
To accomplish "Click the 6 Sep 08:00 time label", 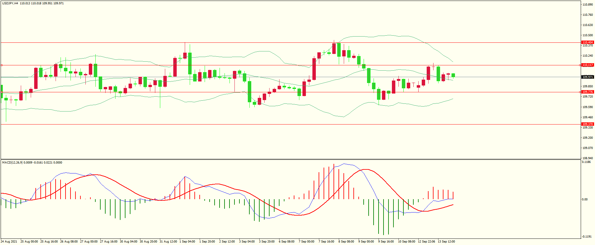I will click(287, 242).
